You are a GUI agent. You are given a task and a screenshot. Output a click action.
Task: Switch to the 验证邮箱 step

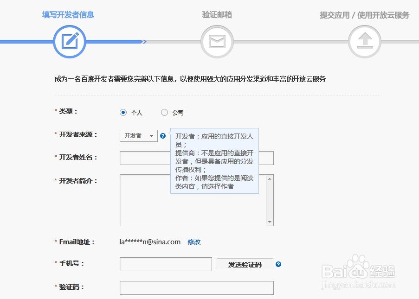[x=216, y=14]
